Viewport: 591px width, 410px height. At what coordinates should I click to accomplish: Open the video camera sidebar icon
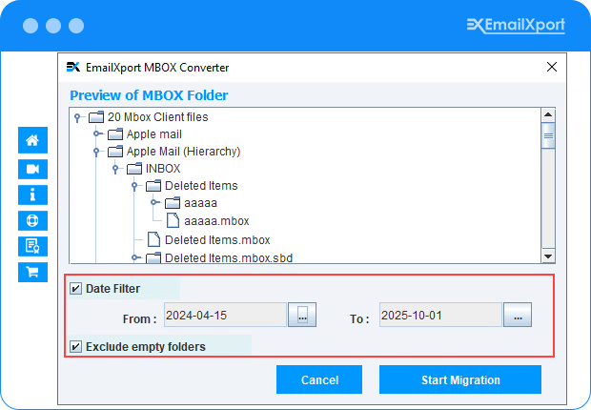[x=32, y=169]
